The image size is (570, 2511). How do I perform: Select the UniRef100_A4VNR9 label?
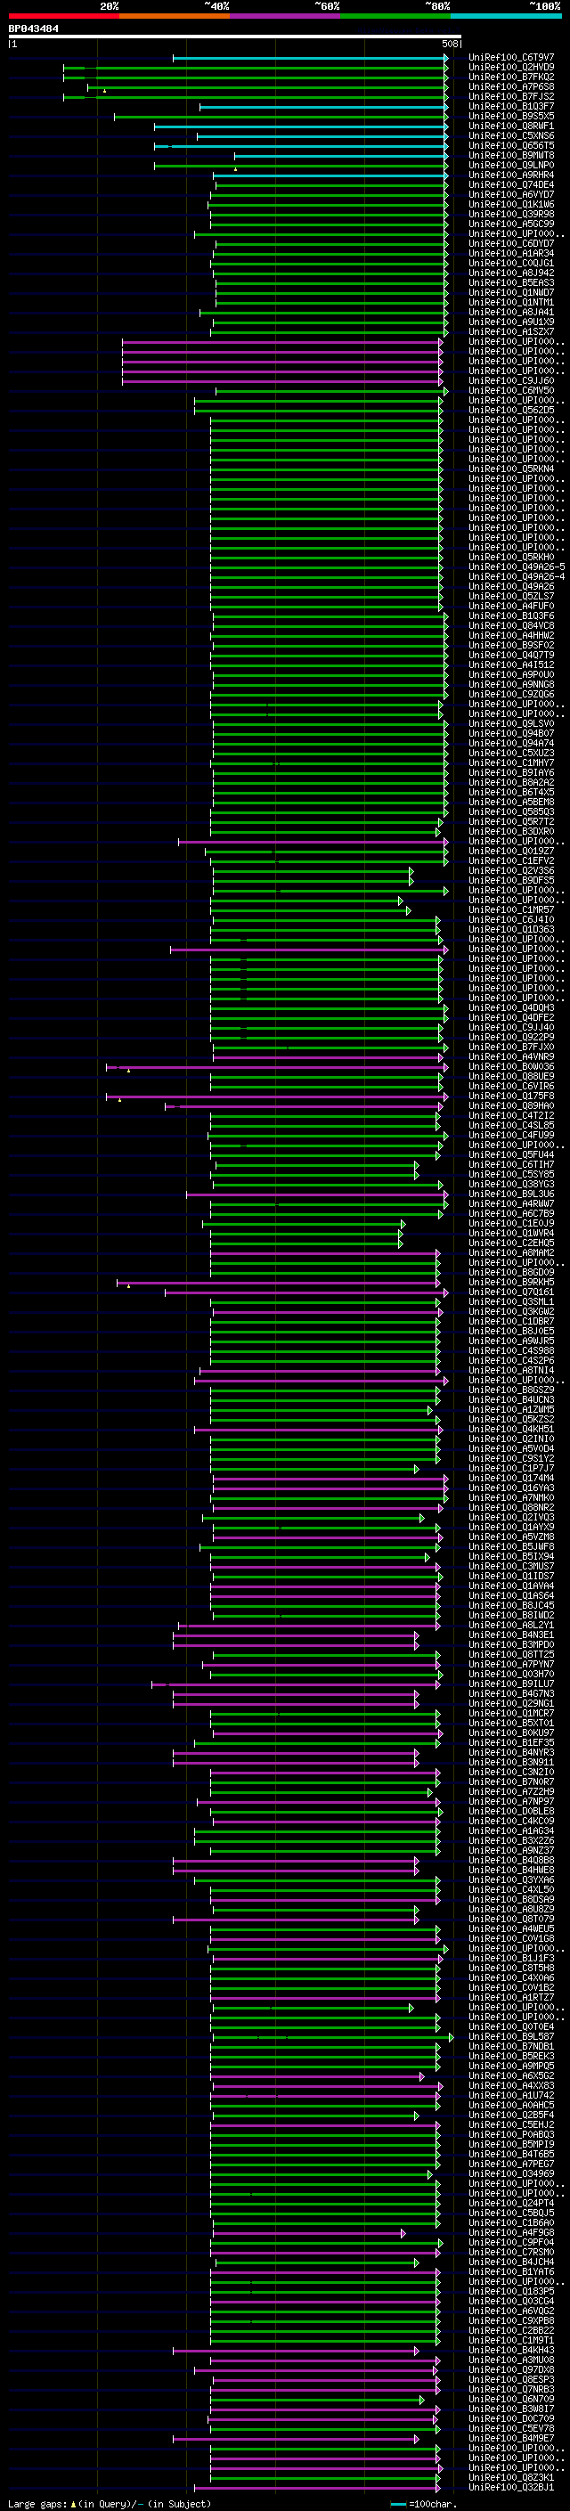tap(511, 1056)
